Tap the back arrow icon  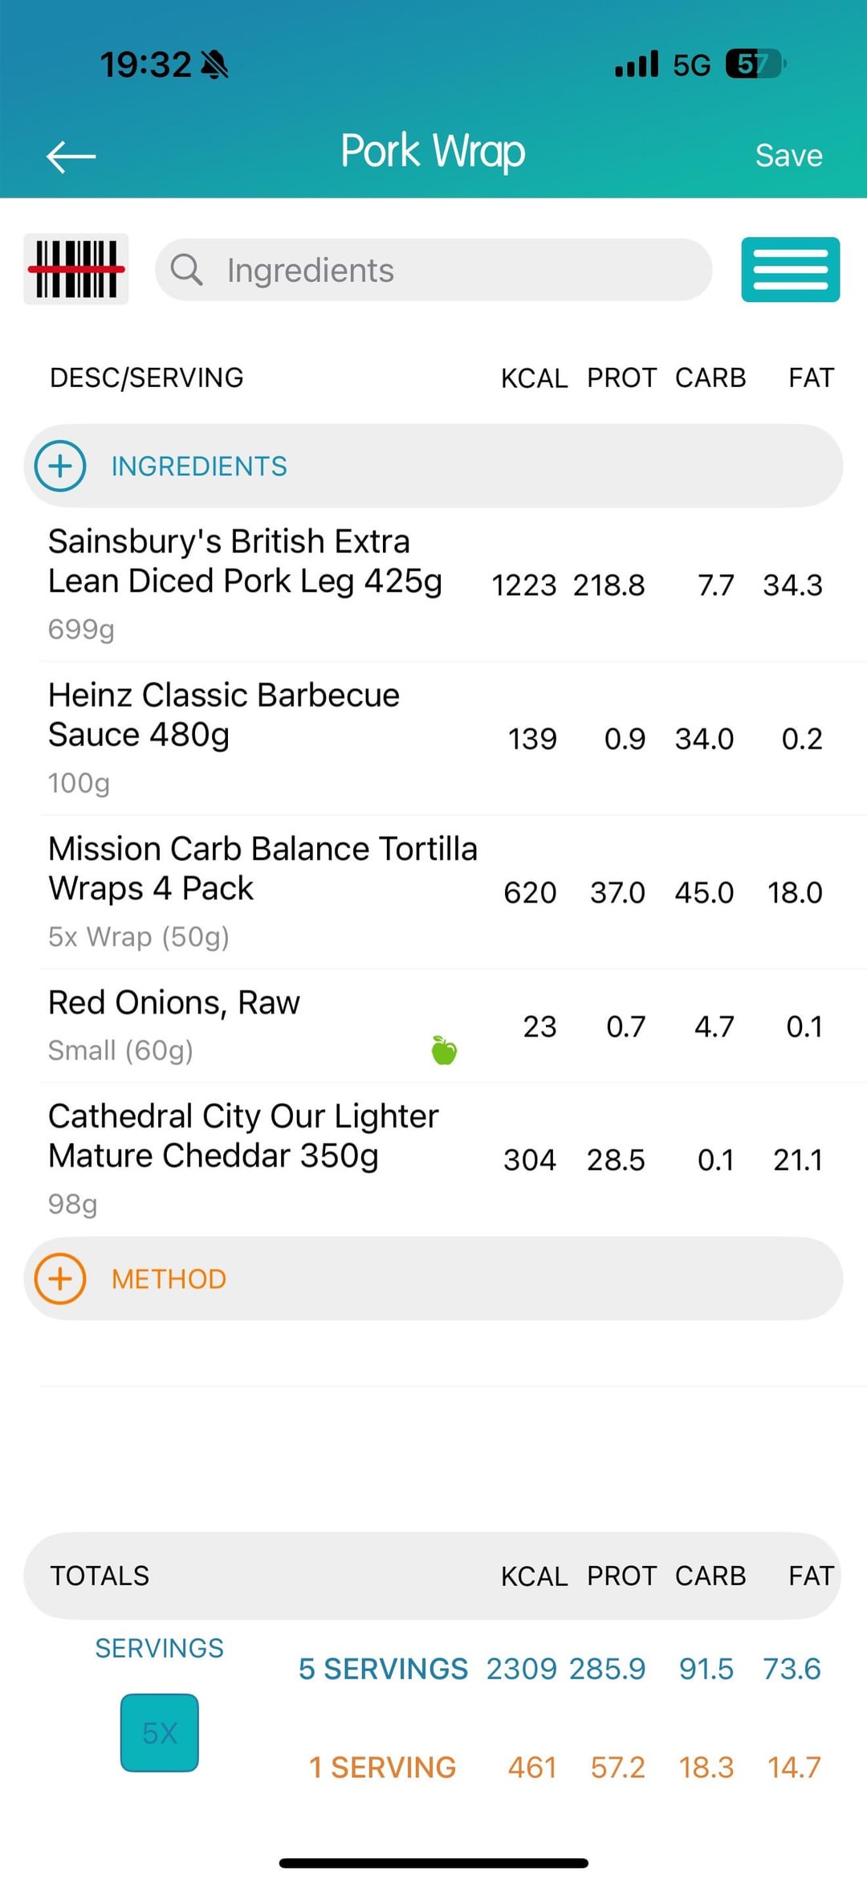pyautogui.click(x=71, y=156)
